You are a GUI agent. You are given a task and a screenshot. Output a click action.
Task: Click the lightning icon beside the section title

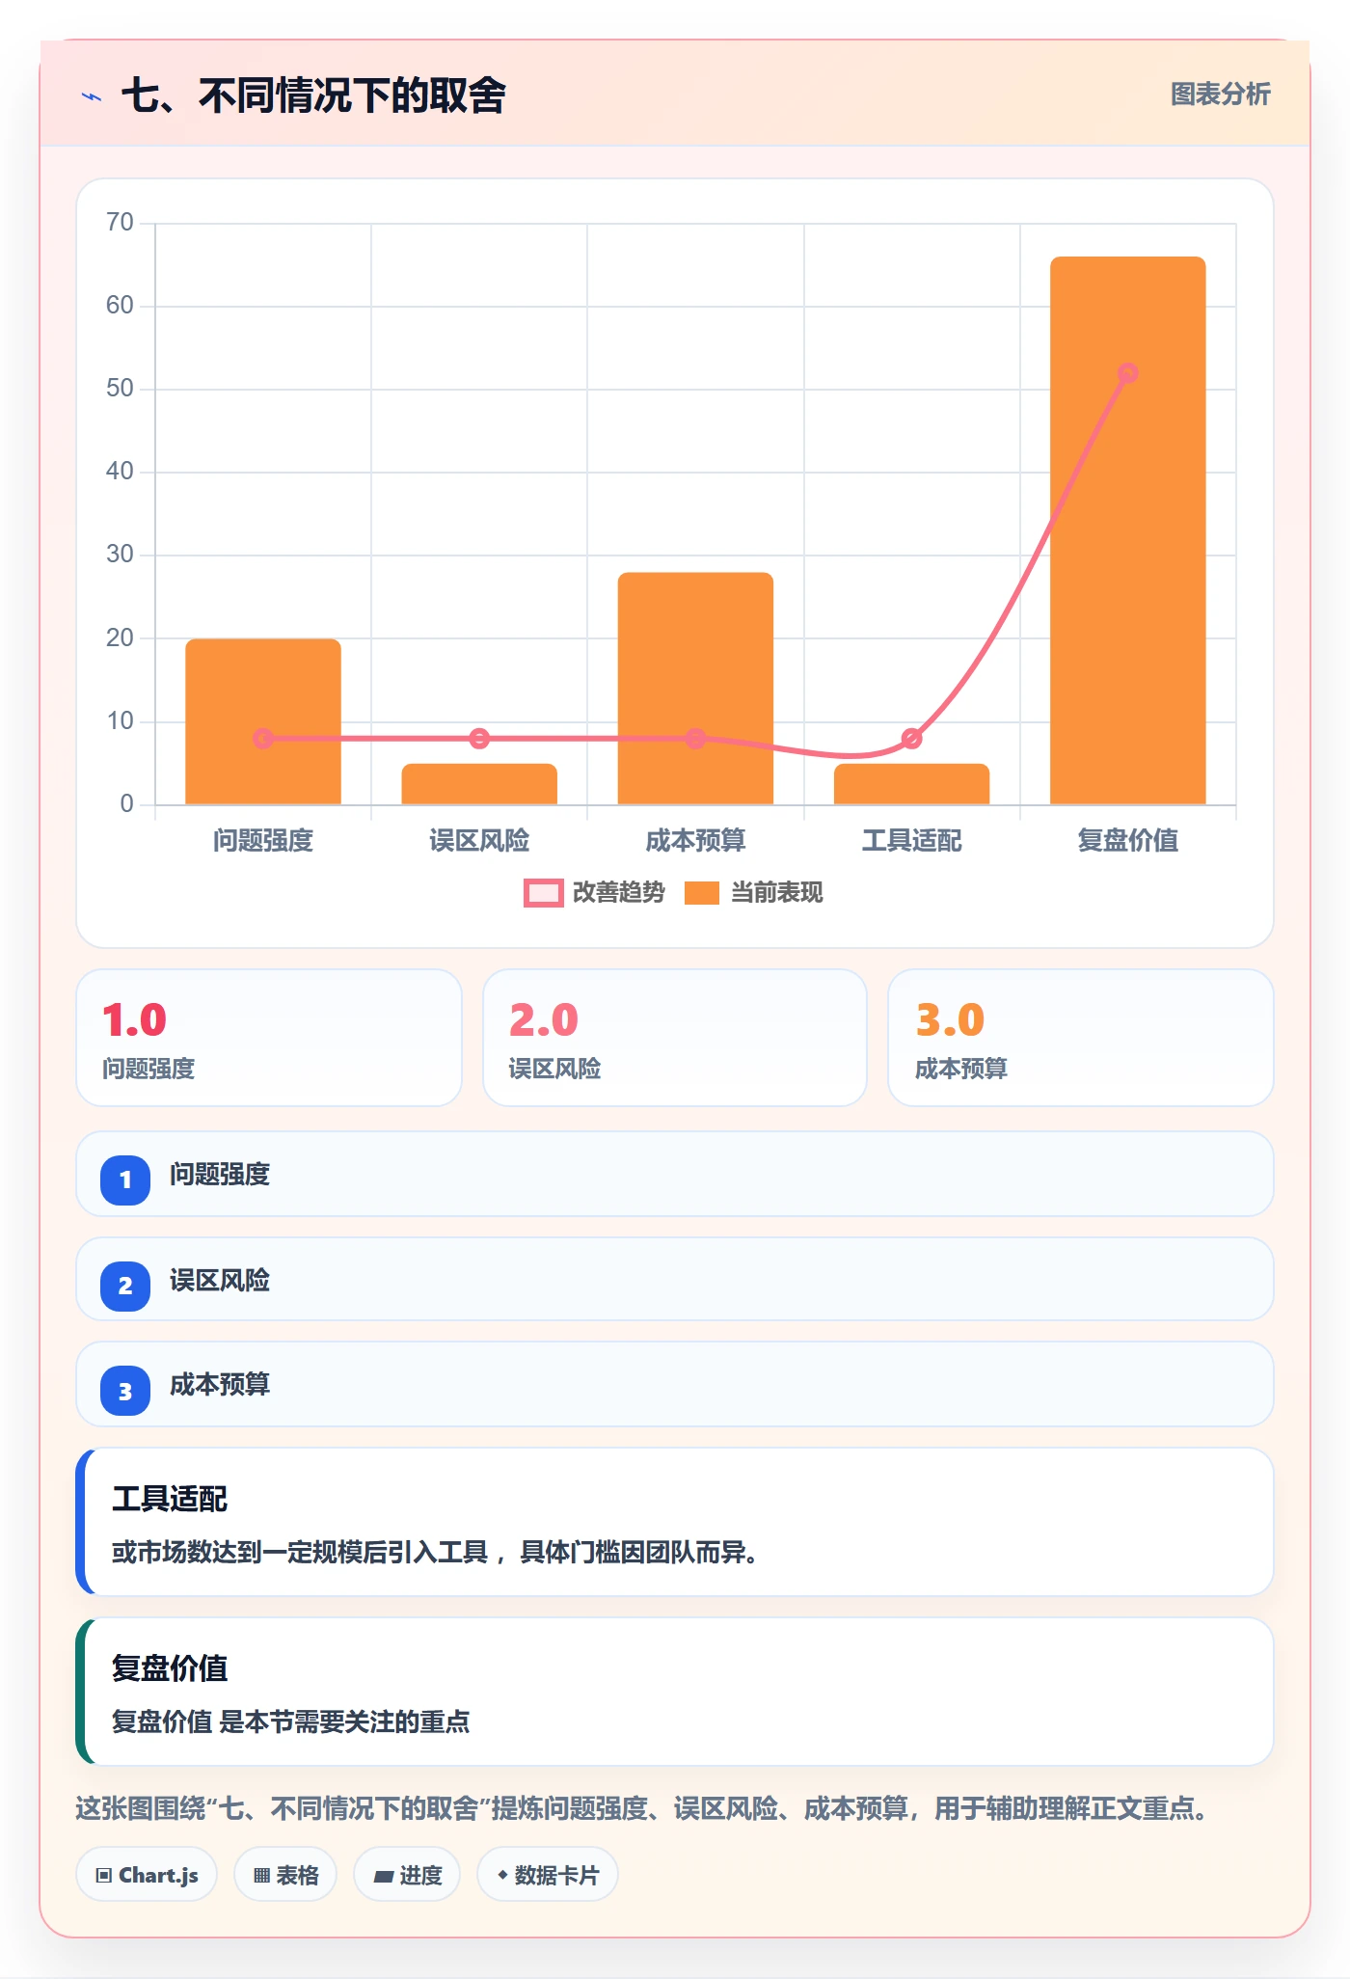[92, 96]
